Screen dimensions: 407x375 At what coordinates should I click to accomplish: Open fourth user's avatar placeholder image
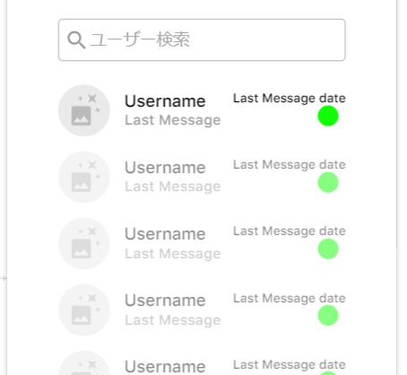(x=84, y=310)
